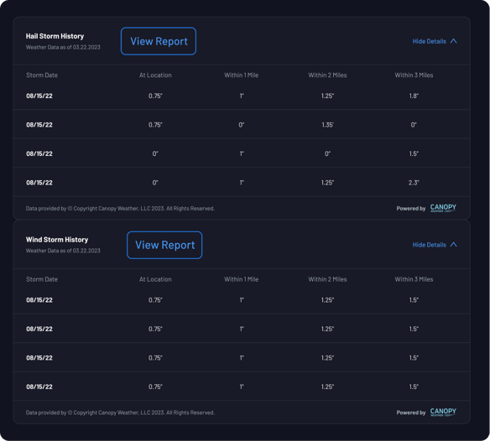Select Within 3 Miles header in Hail table
Viewport: 490px width, 441px height.
click(x=414, y=75)
